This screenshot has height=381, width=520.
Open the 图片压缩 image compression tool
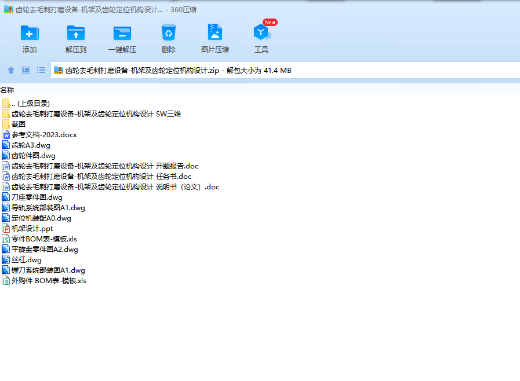[215, 32]
